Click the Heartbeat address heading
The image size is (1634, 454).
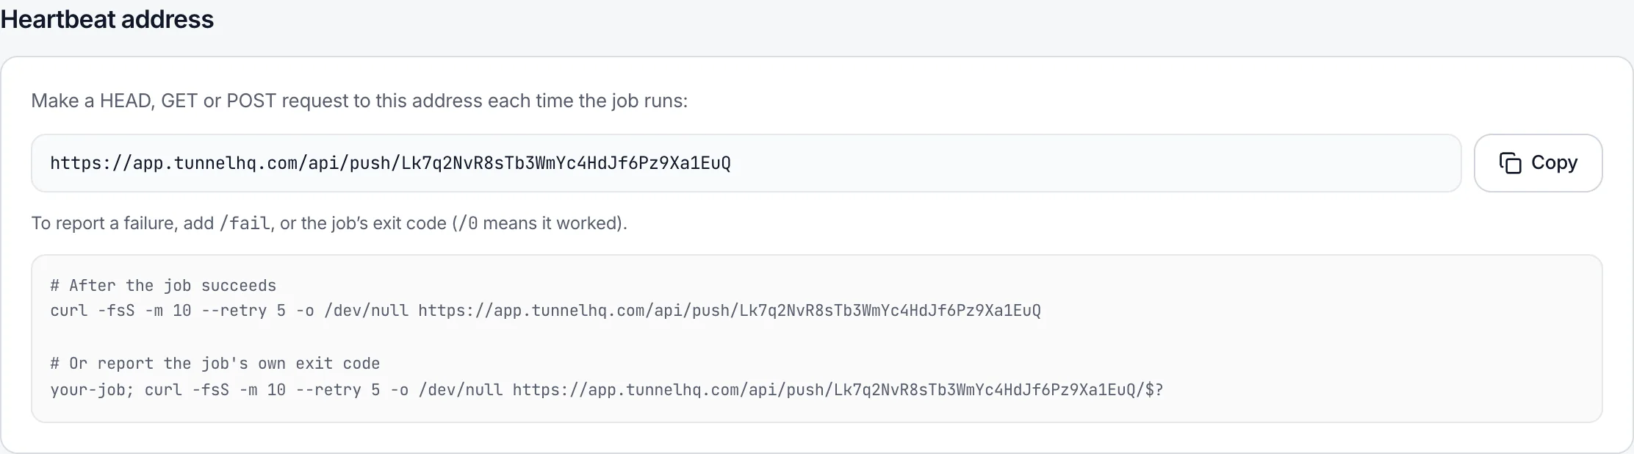click(107, 19)
